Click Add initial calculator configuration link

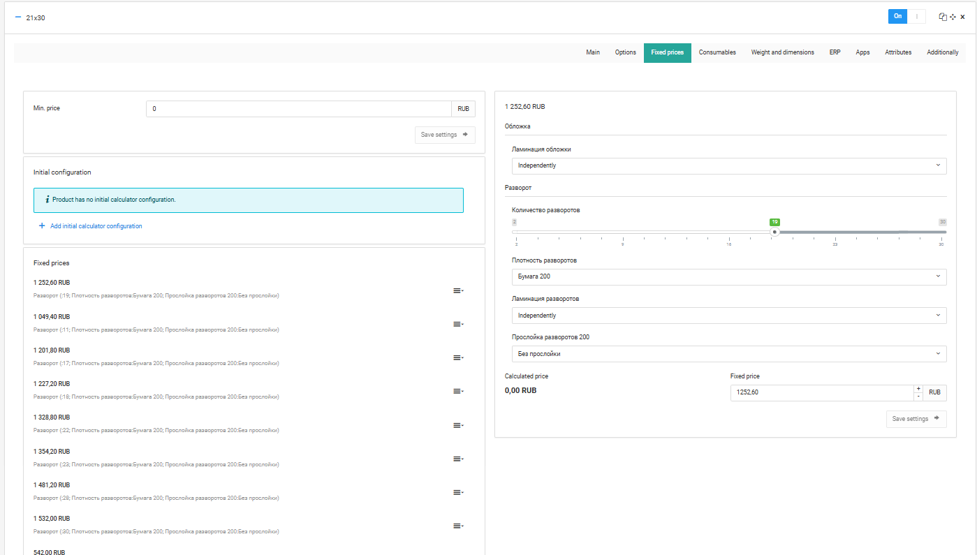point(96,226)
